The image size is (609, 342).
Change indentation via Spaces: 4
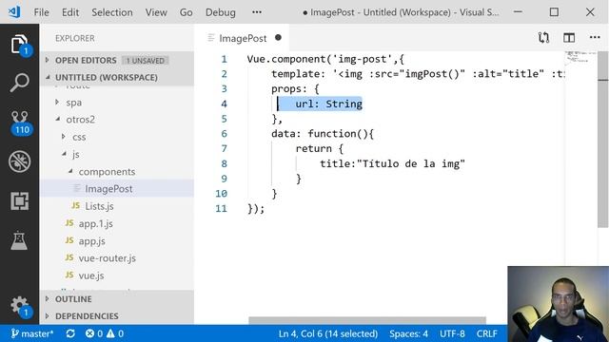(408, 333)
